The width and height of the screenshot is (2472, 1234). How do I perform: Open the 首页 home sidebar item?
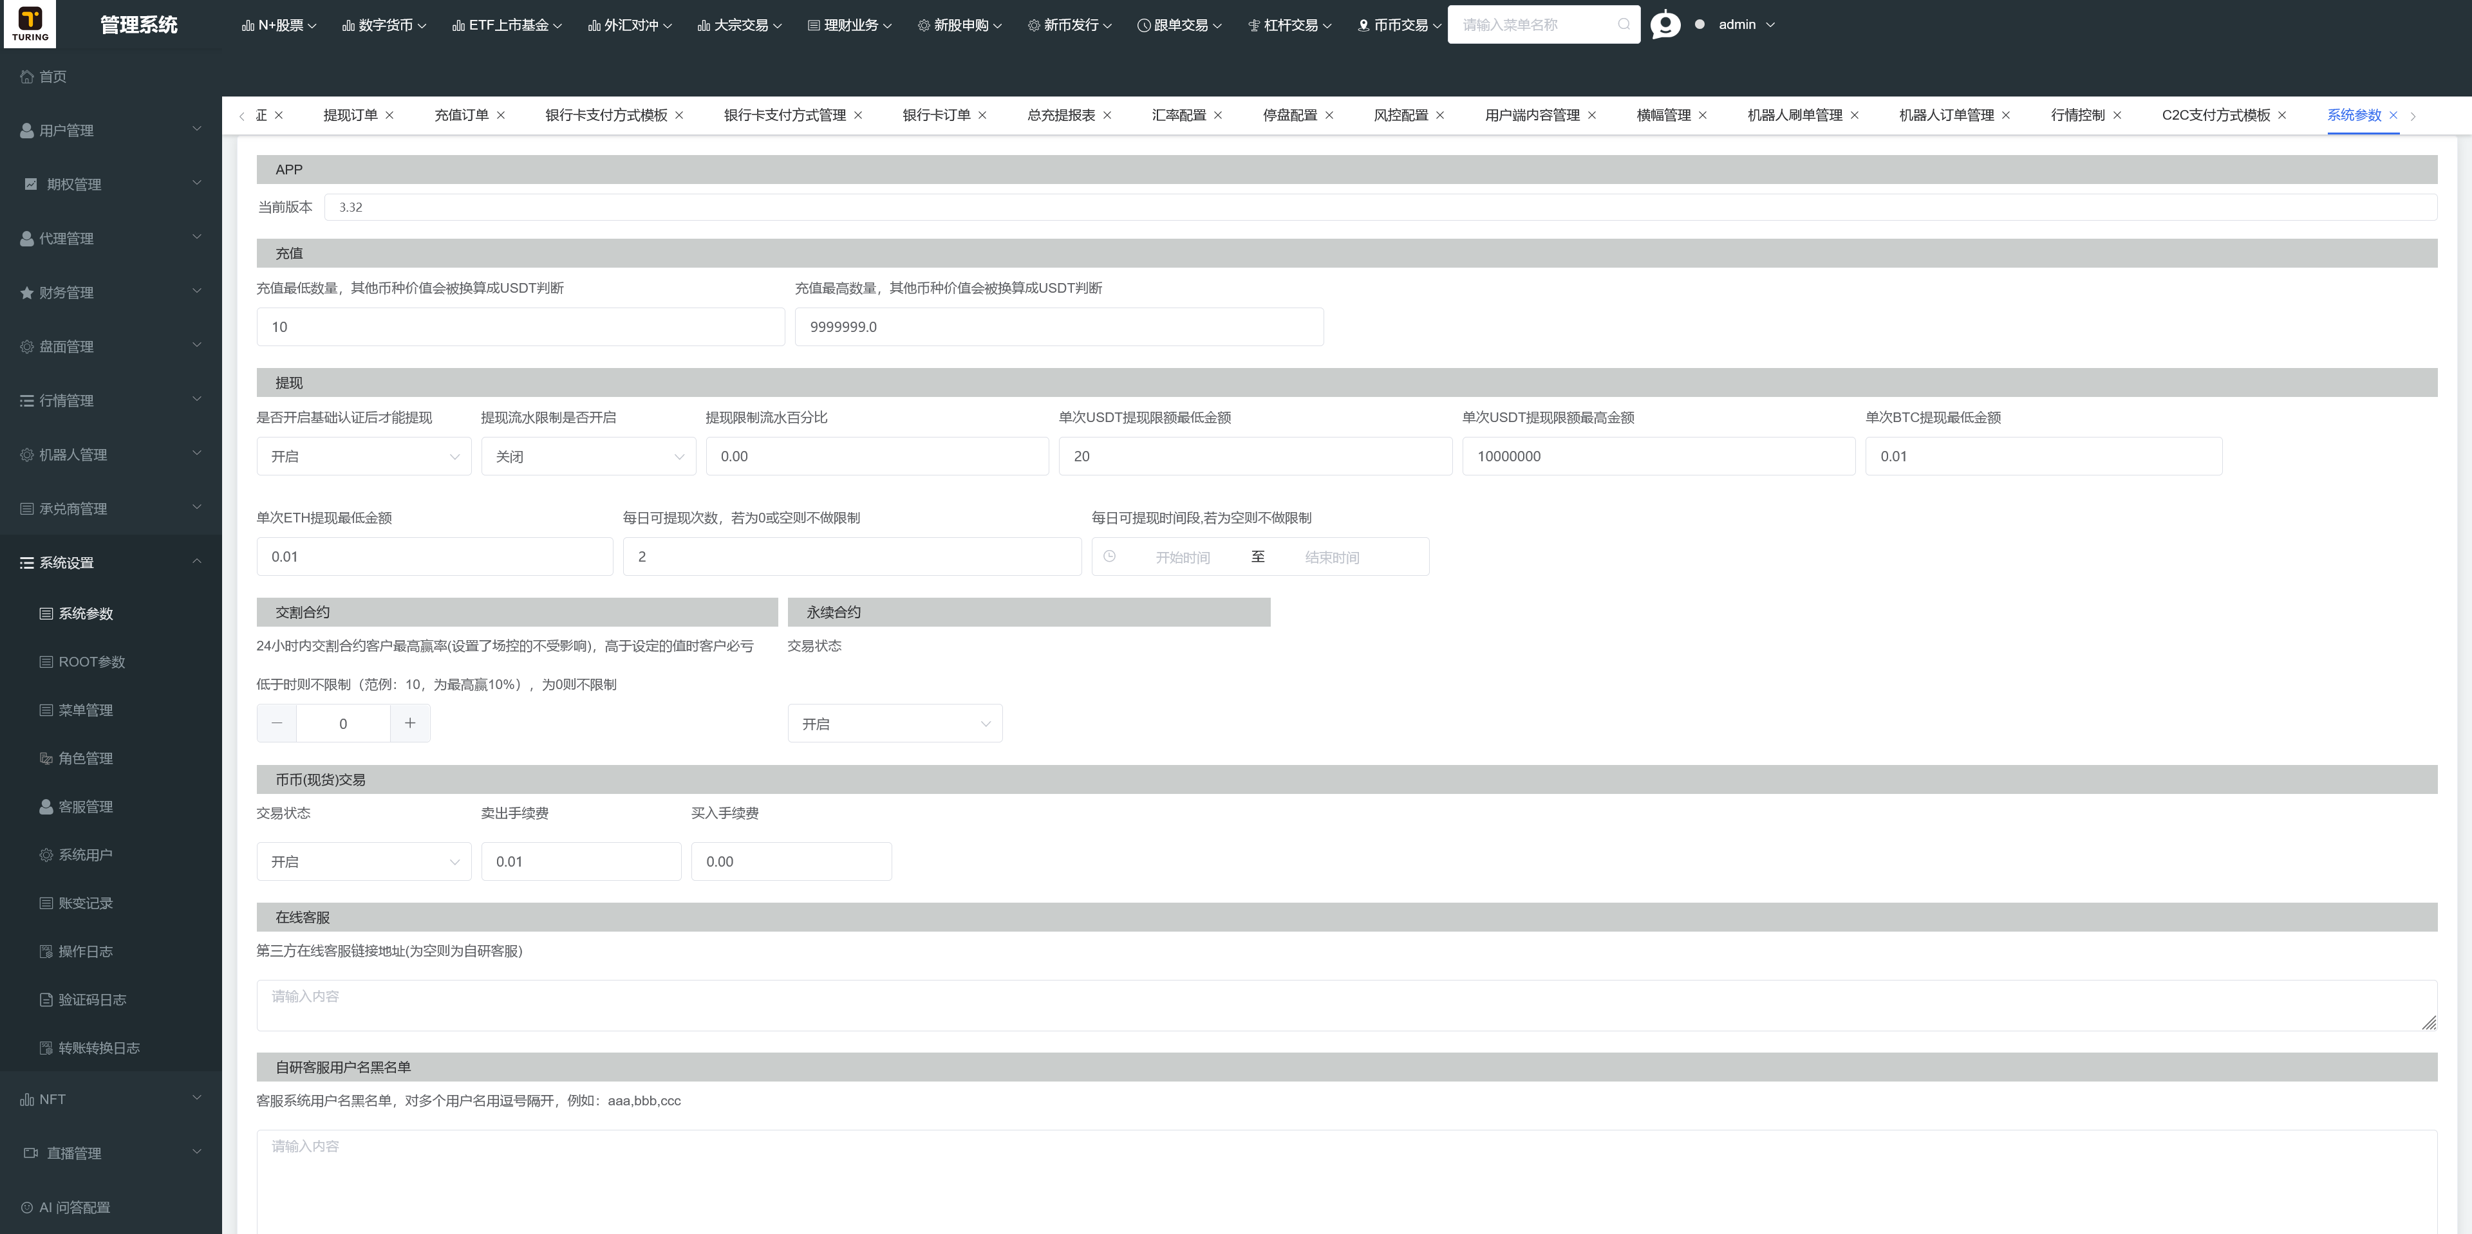[x=110, y=77]
